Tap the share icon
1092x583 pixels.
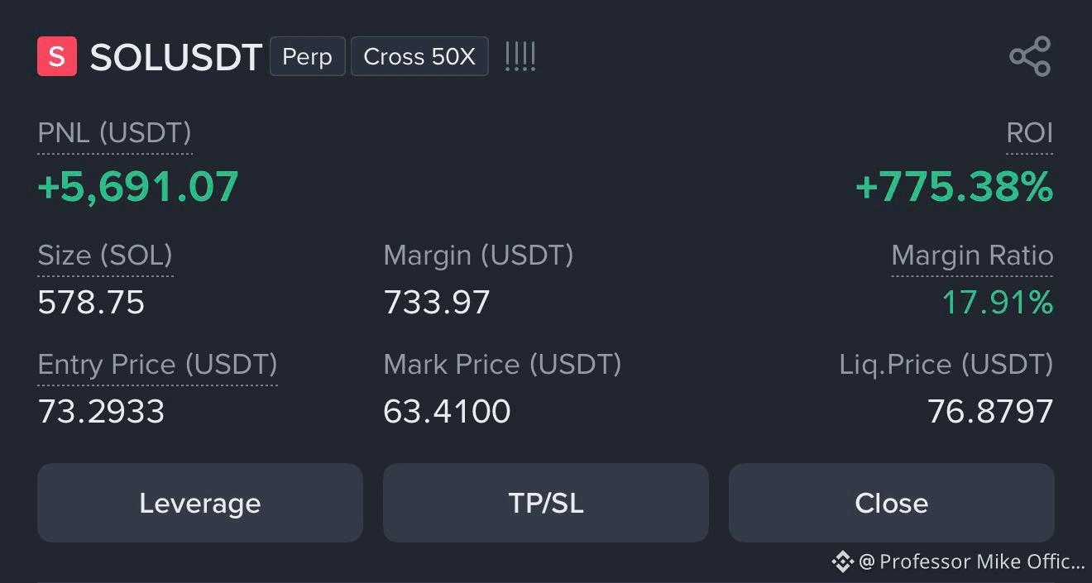pos(1030,56)
